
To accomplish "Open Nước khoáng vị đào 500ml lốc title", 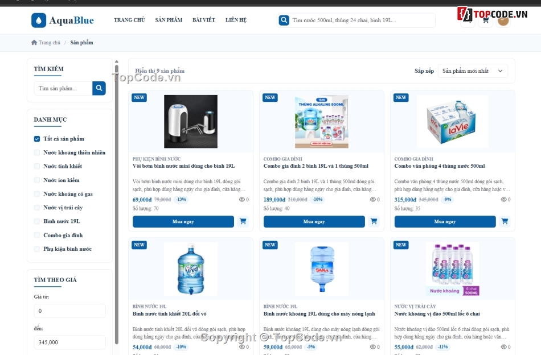I will tap(437, 313).
